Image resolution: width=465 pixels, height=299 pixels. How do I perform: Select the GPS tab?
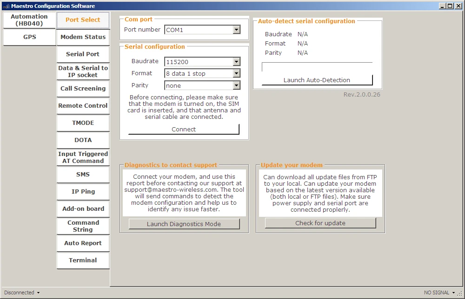click(x=30, y=37)
